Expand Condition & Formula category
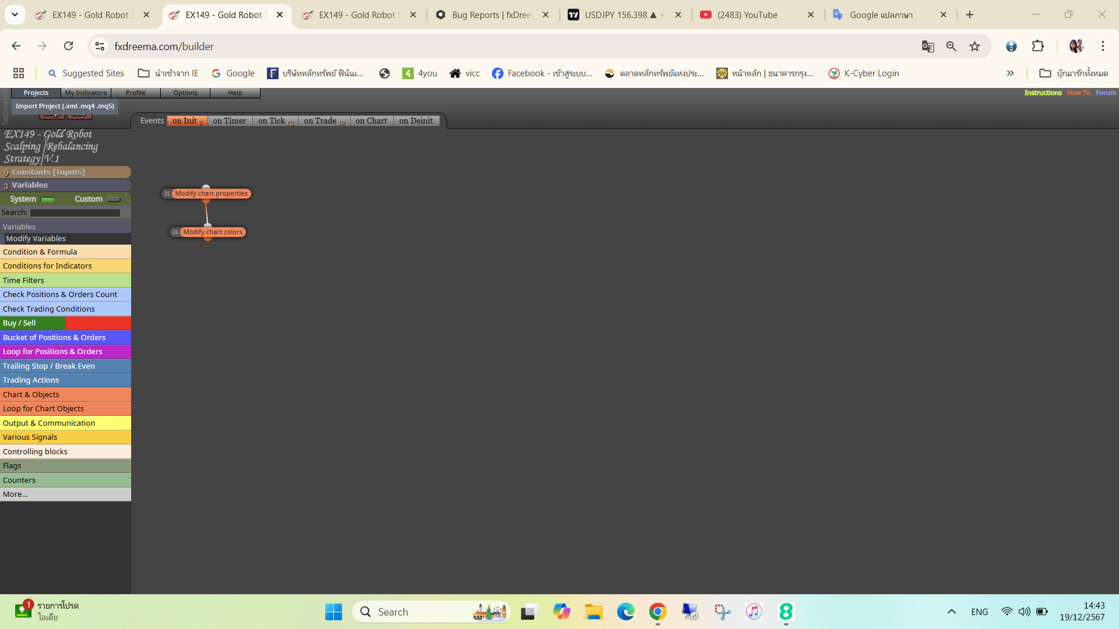This screenshot has width=1119, height=629. (x=65, y=252)
